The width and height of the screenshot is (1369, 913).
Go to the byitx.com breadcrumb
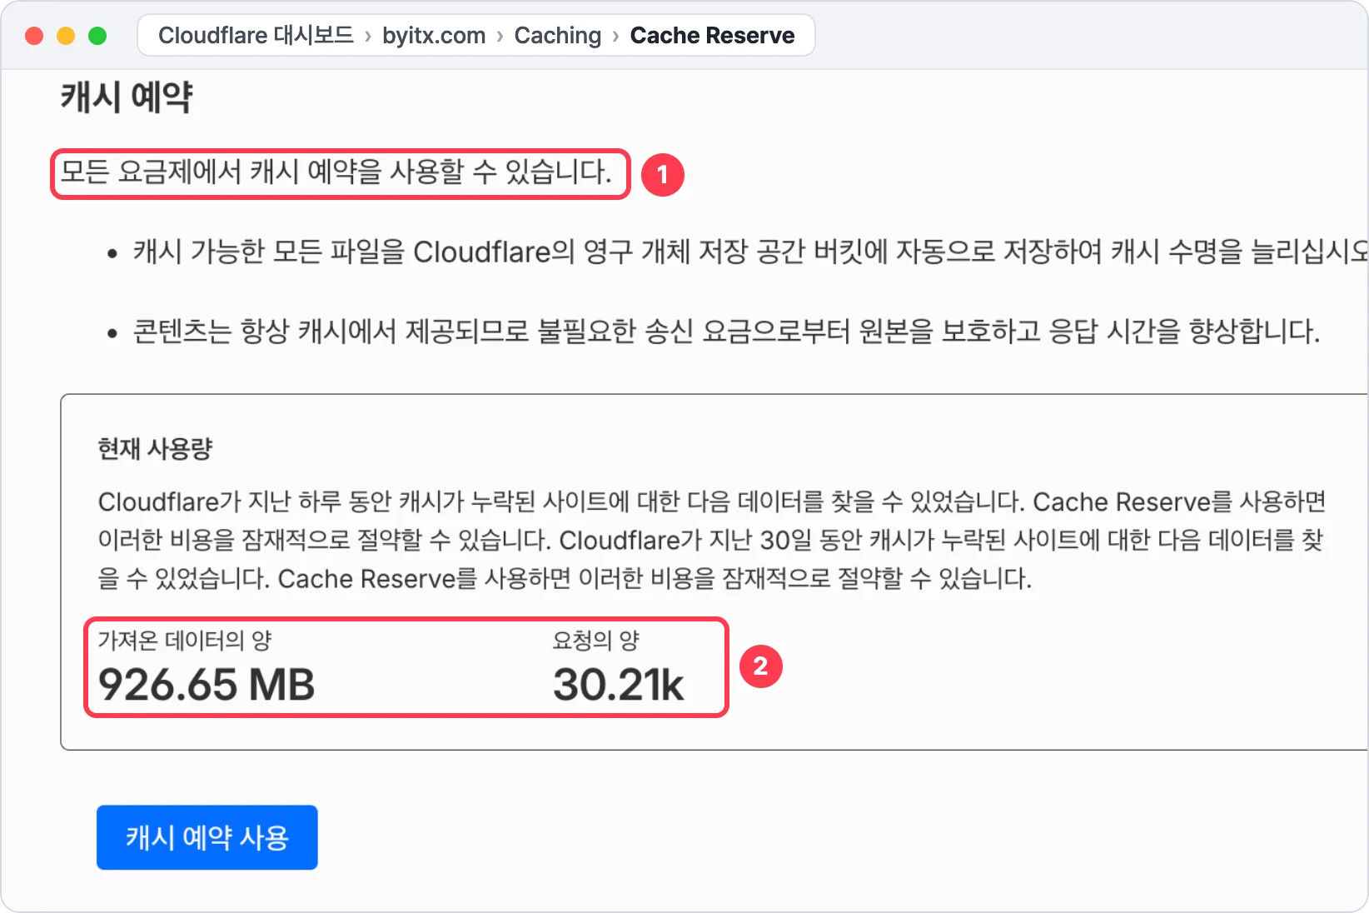point(434,36)
